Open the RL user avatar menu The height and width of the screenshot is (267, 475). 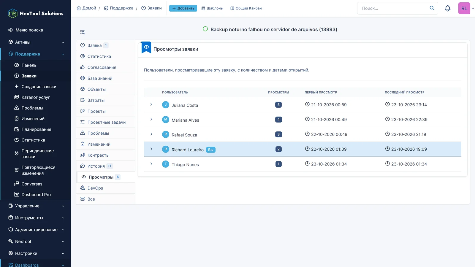(464, 8)
